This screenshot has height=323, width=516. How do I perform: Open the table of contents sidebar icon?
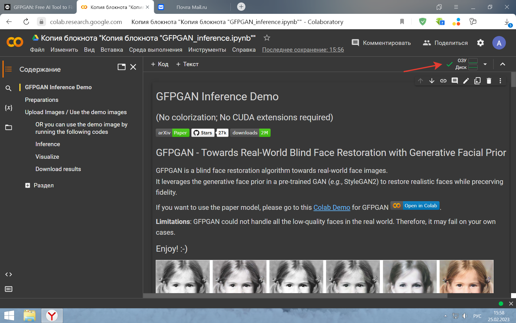pos(9,69)
